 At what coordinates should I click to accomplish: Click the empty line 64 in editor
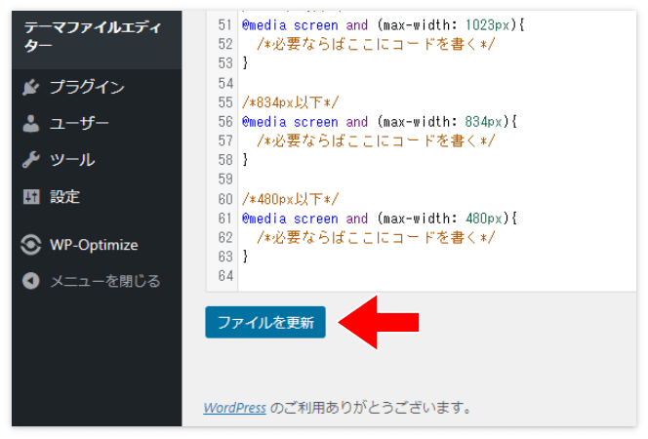point(437,275)
